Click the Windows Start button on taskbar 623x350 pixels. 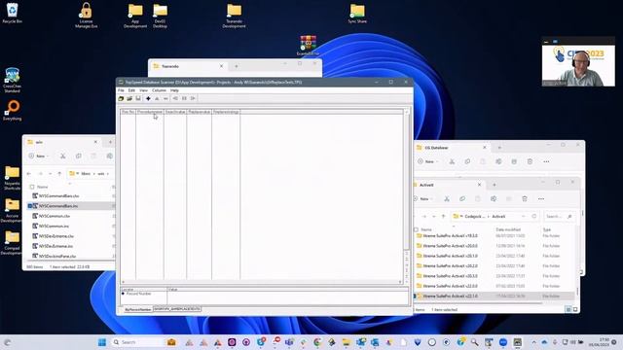click(x=102, y=342)
